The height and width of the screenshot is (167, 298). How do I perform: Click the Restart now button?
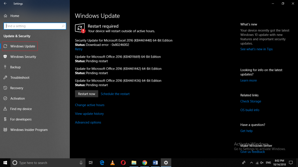[86, 94]
